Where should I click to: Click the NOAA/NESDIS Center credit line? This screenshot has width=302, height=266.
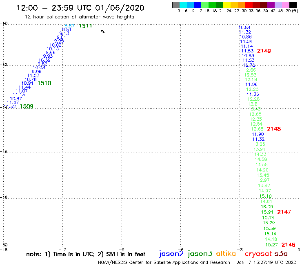[x=164, y=263]
